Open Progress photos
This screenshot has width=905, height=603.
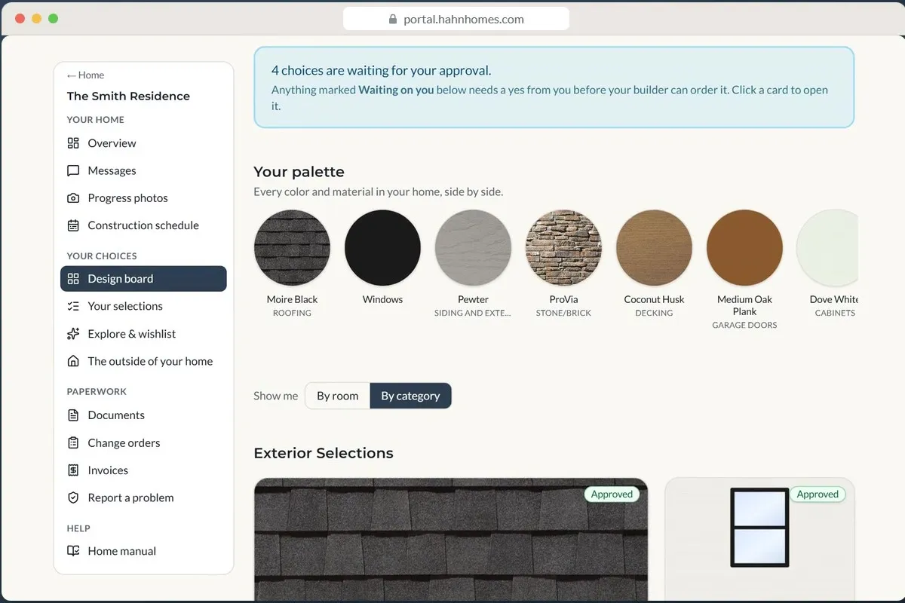tap(143, 198)
